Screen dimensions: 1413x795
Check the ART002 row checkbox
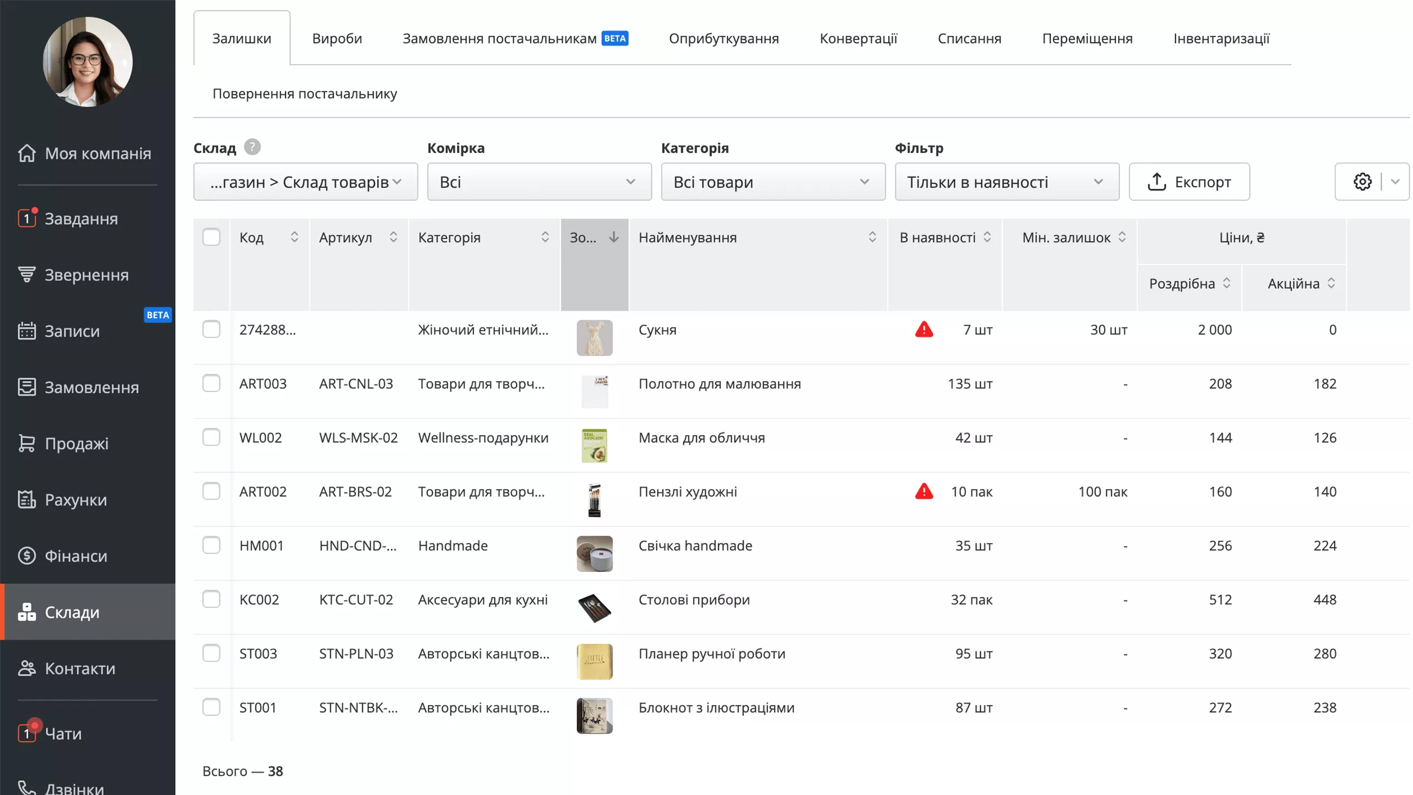tap(211, 491)
